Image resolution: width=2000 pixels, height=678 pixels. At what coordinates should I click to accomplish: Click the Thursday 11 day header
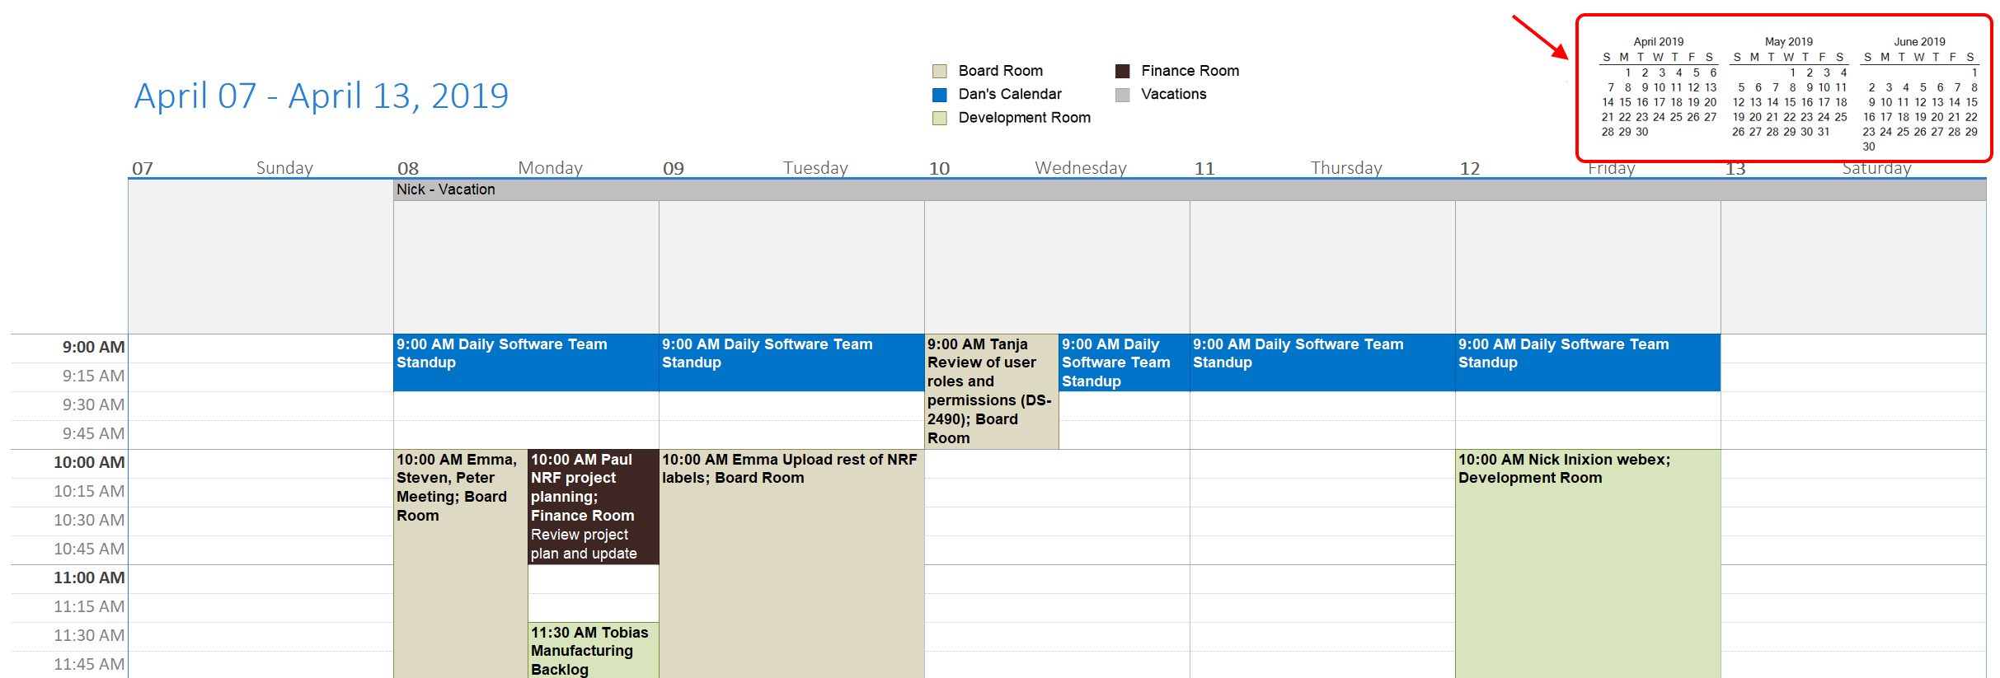click(x=1323, y=168)
